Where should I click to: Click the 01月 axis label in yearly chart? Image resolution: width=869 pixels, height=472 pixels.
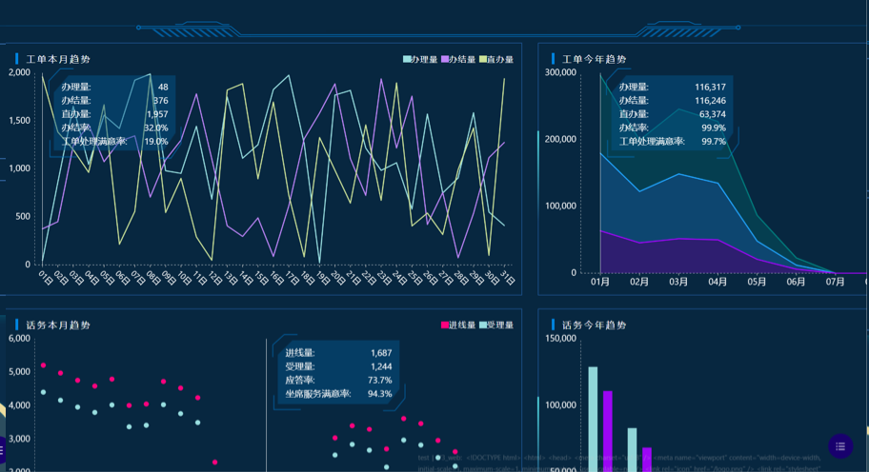click(599, 282)
